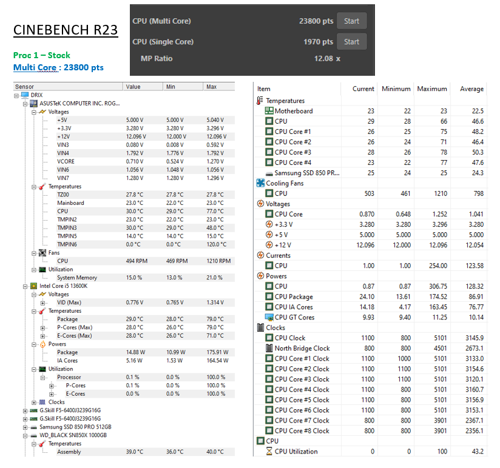This screenshot has width=500, height=468.
Task: Select the Assembly temperature row
Action: click(x=146, y=452)
